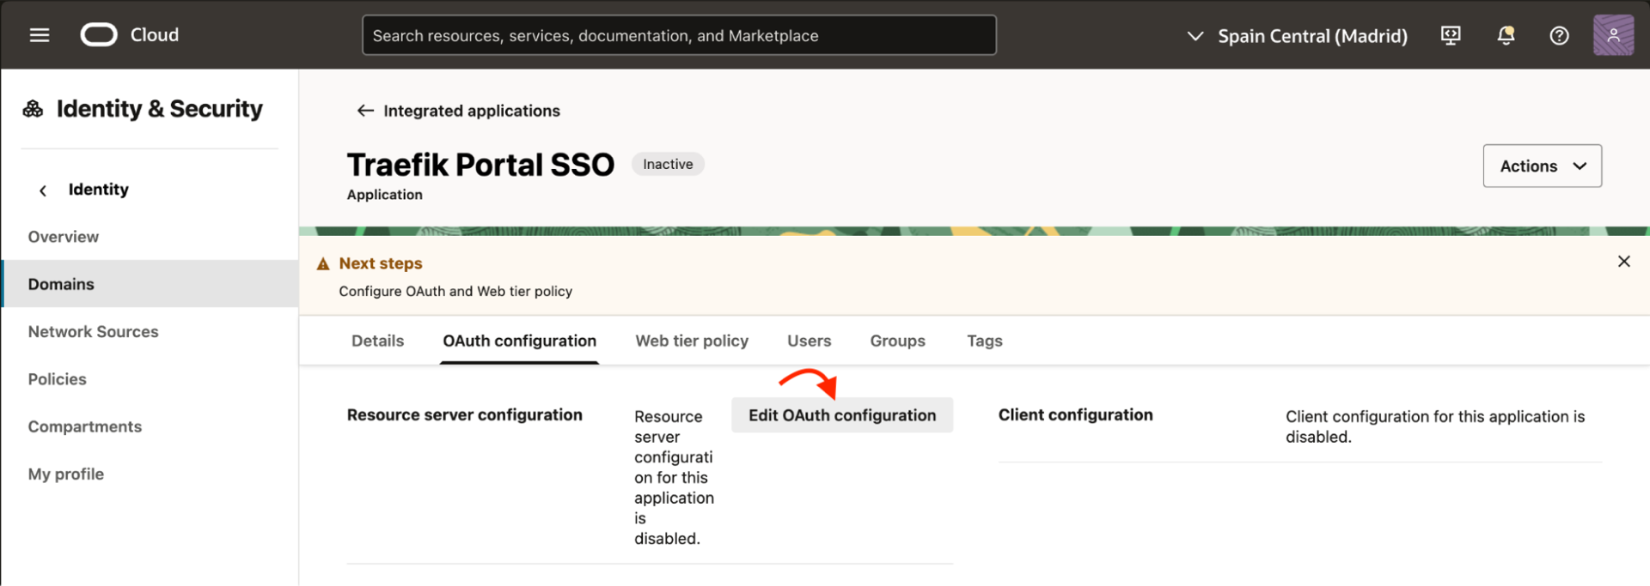Screen dimensions: 1650x586
Task: Click the resource server configuration disabled message
Action: coord(674,477)
